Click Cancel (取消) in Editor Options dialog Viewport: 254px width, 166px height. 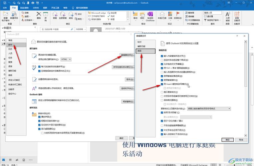click(241, 140)
